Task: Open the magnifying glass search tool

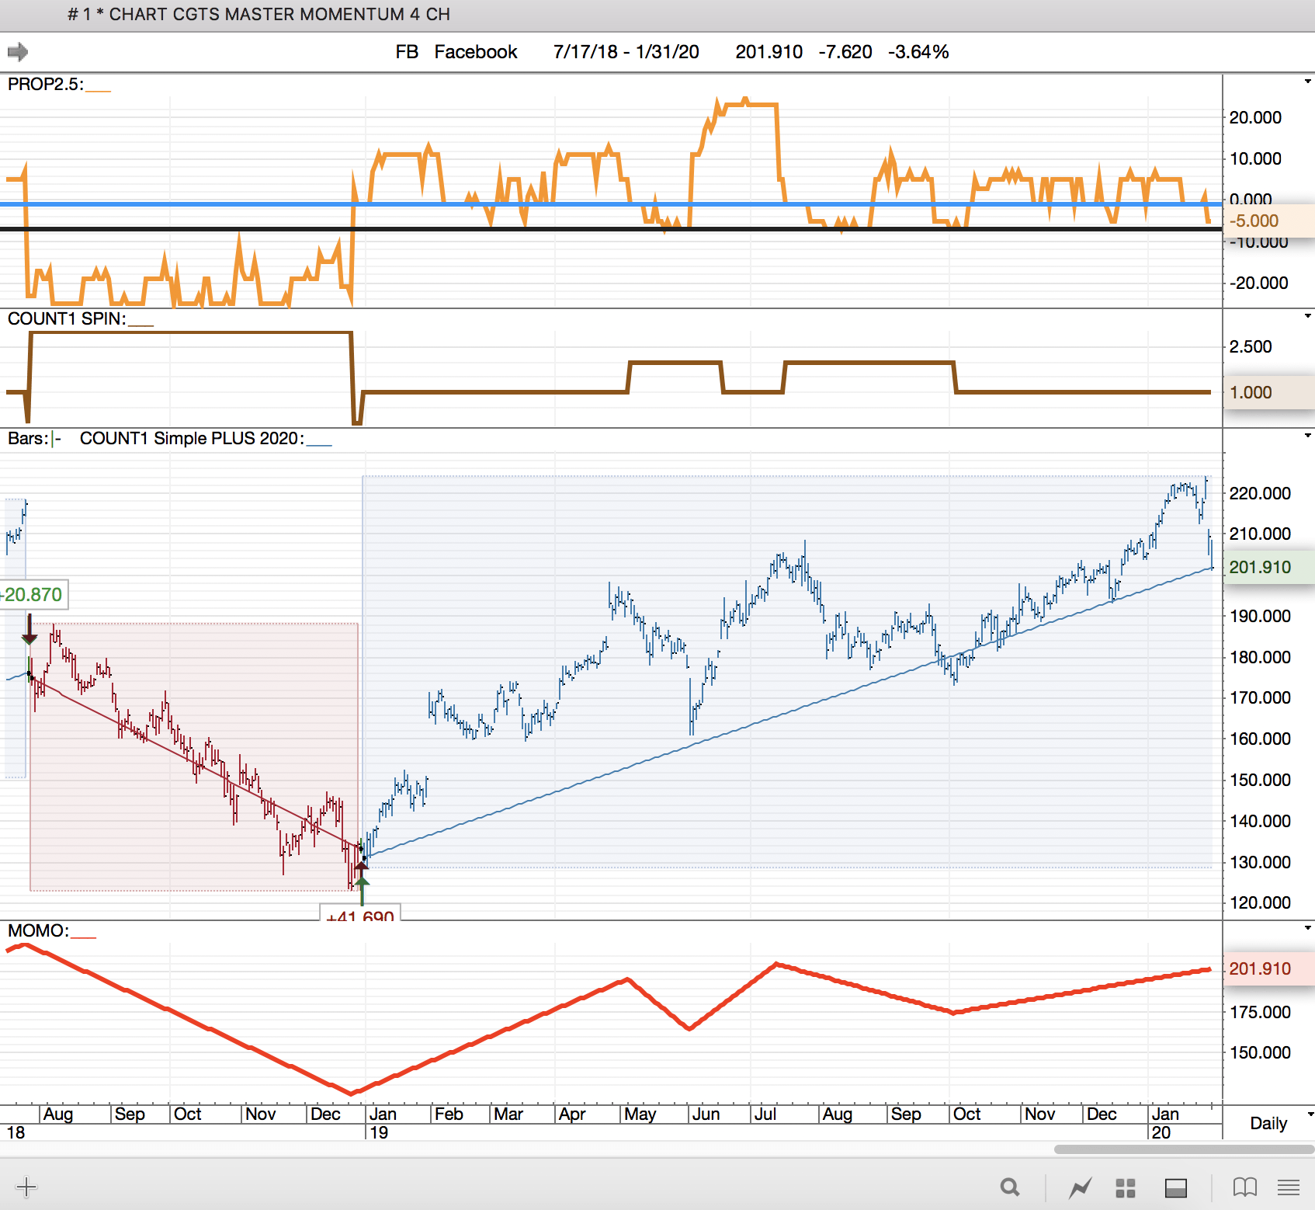Action: coord(1009,1187)
